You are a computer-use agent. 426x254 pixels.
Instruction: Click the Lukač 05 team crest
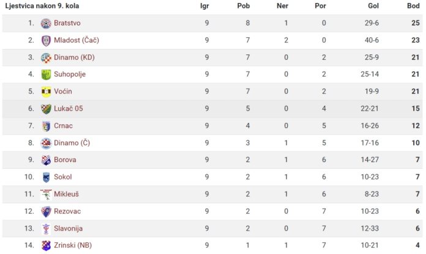[x=46, y=109]
